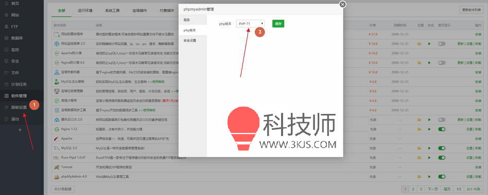Click 下一页 pagination button
This screenshot has width=488, height=195.
[432, 189]
